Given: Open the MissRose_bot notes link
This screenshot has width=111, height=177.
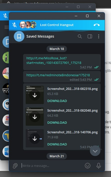Looking at the screenshot, I should tap(54, 60).
